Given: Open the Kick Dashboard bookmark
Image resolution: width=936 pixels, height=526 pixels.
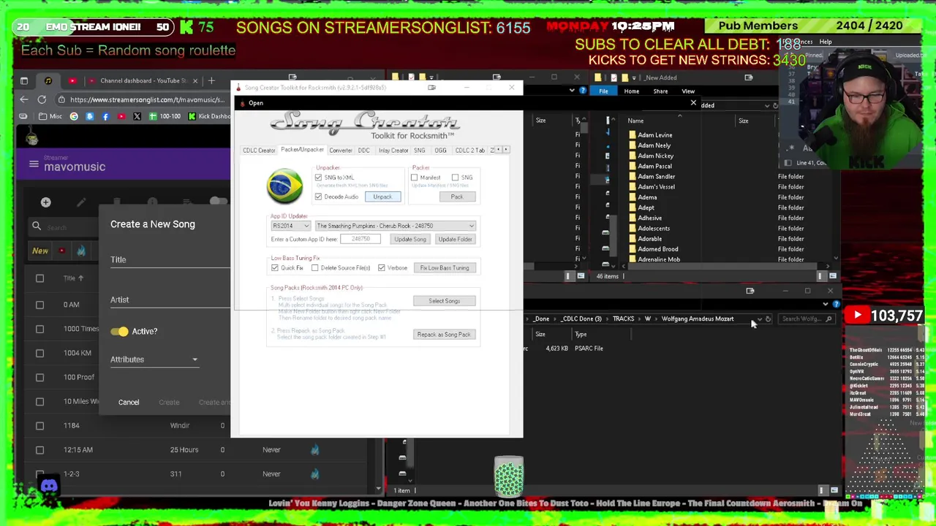Looking at the screenshot, I should point(208,116).
